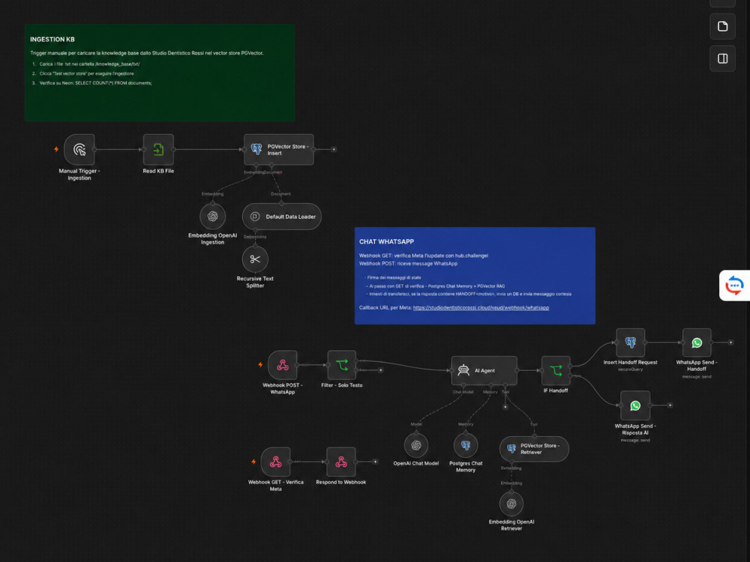Open the Insert Handoff Request Postgres node
Viewport: 750px width, 562px height.
coord(631,342)
